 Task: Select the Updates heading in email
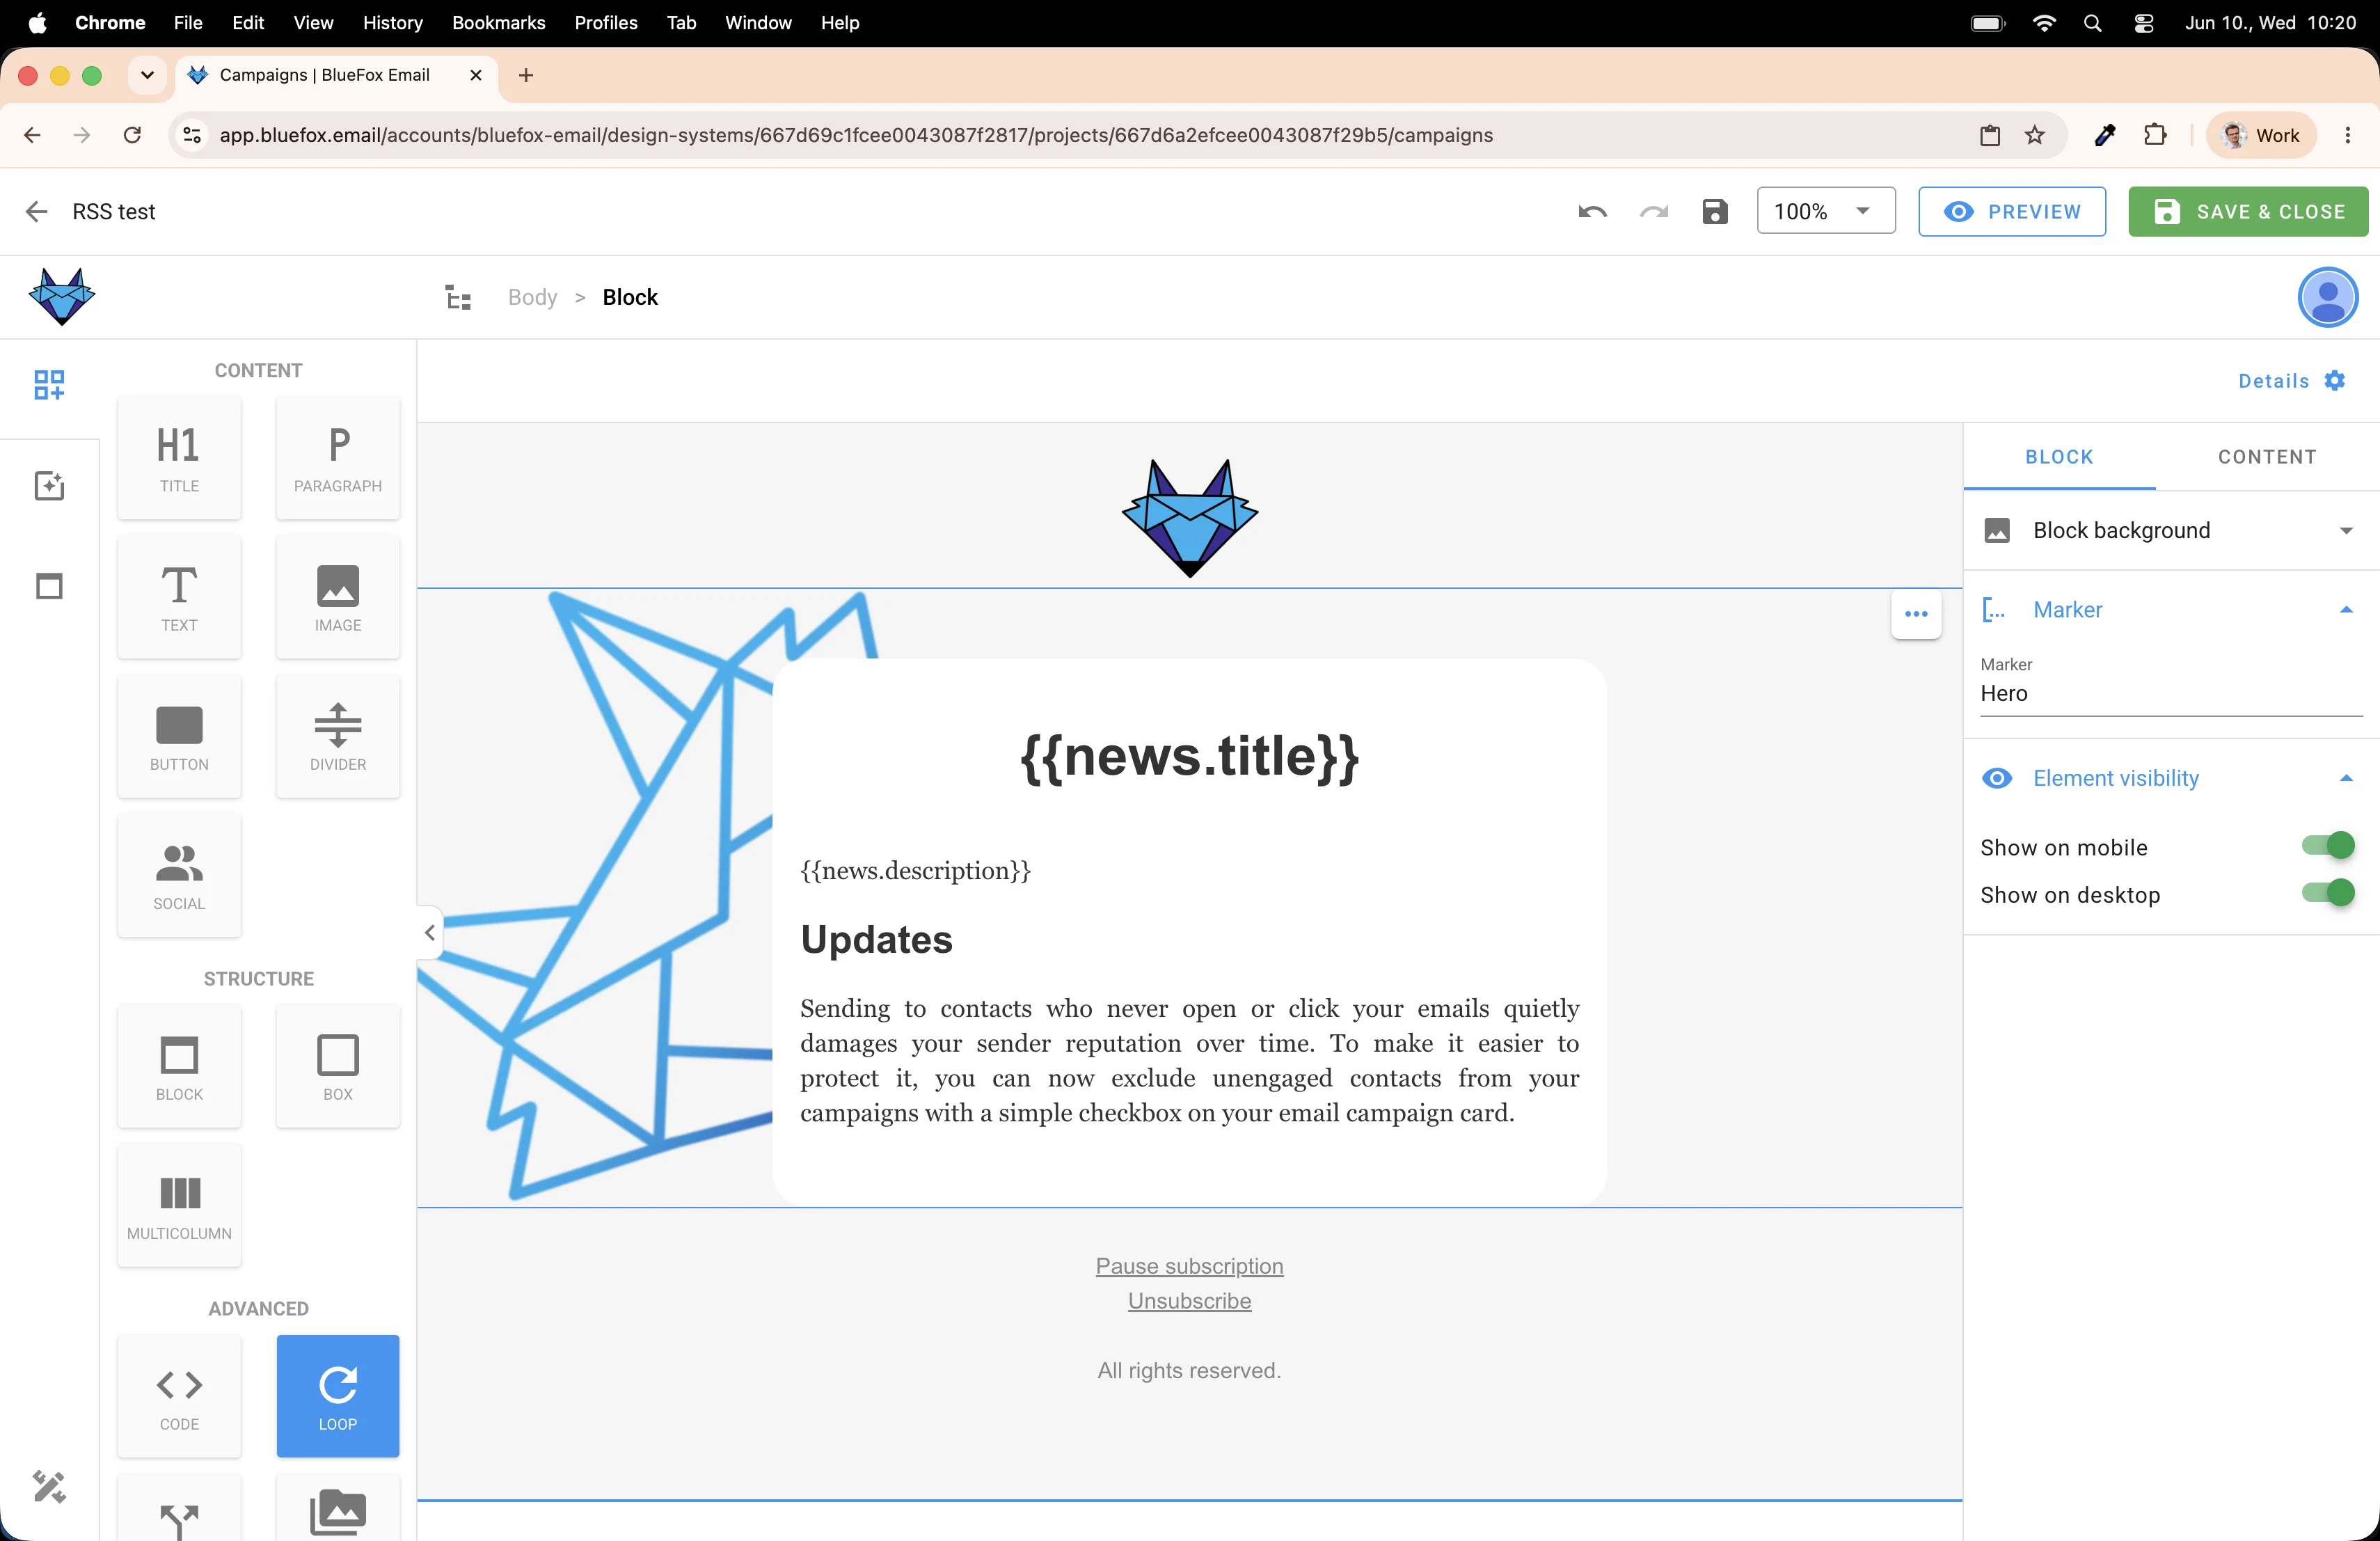877,940
